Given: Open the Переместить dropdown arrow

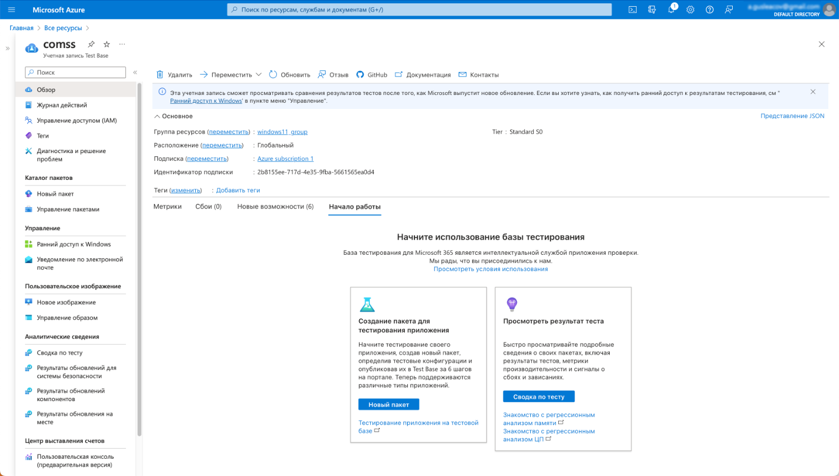Looking at the screenshot, I should 258,75.
